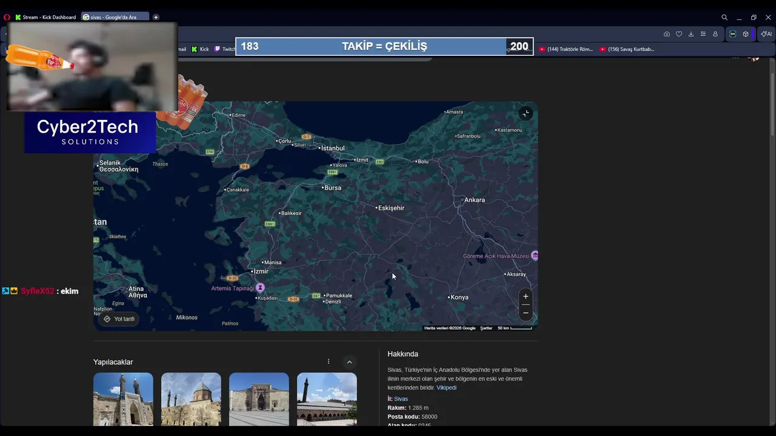The width and height of the screenshot is (776, 436).
Task: Open a new browser tab
Action: (156, 17)
